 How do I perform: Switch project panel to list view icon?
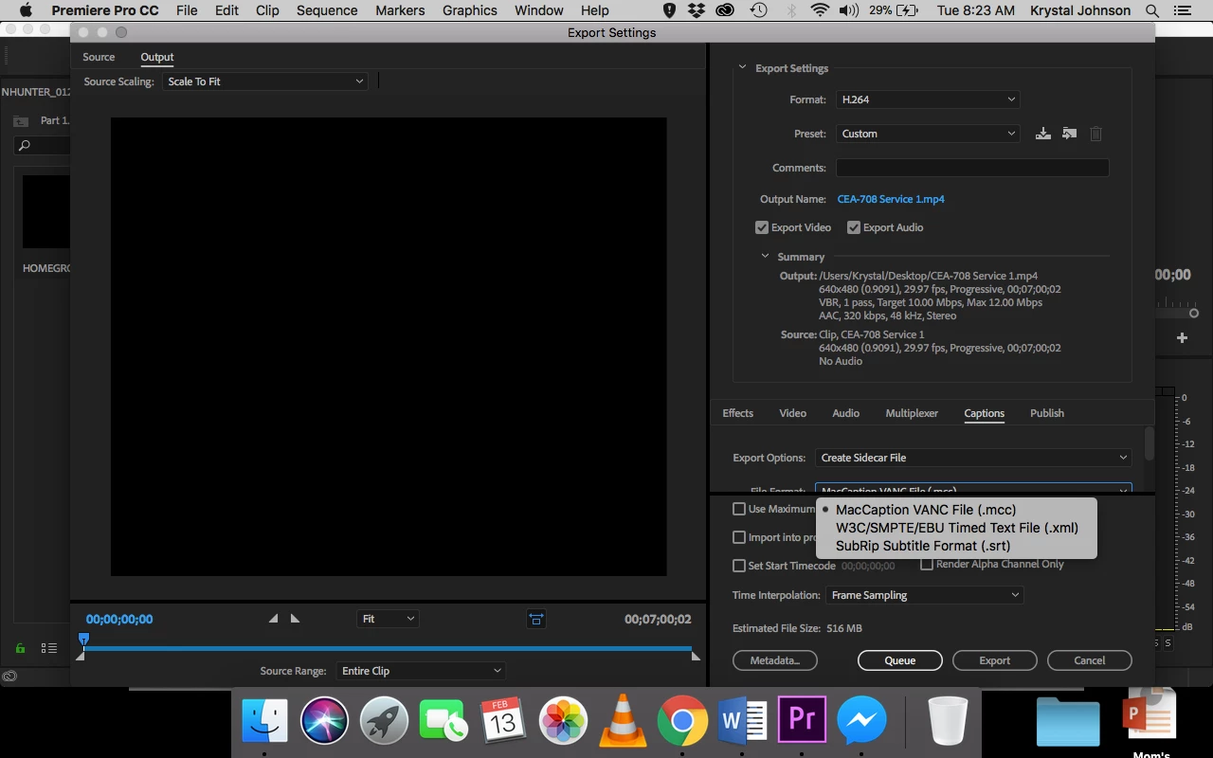click(49, 648)
